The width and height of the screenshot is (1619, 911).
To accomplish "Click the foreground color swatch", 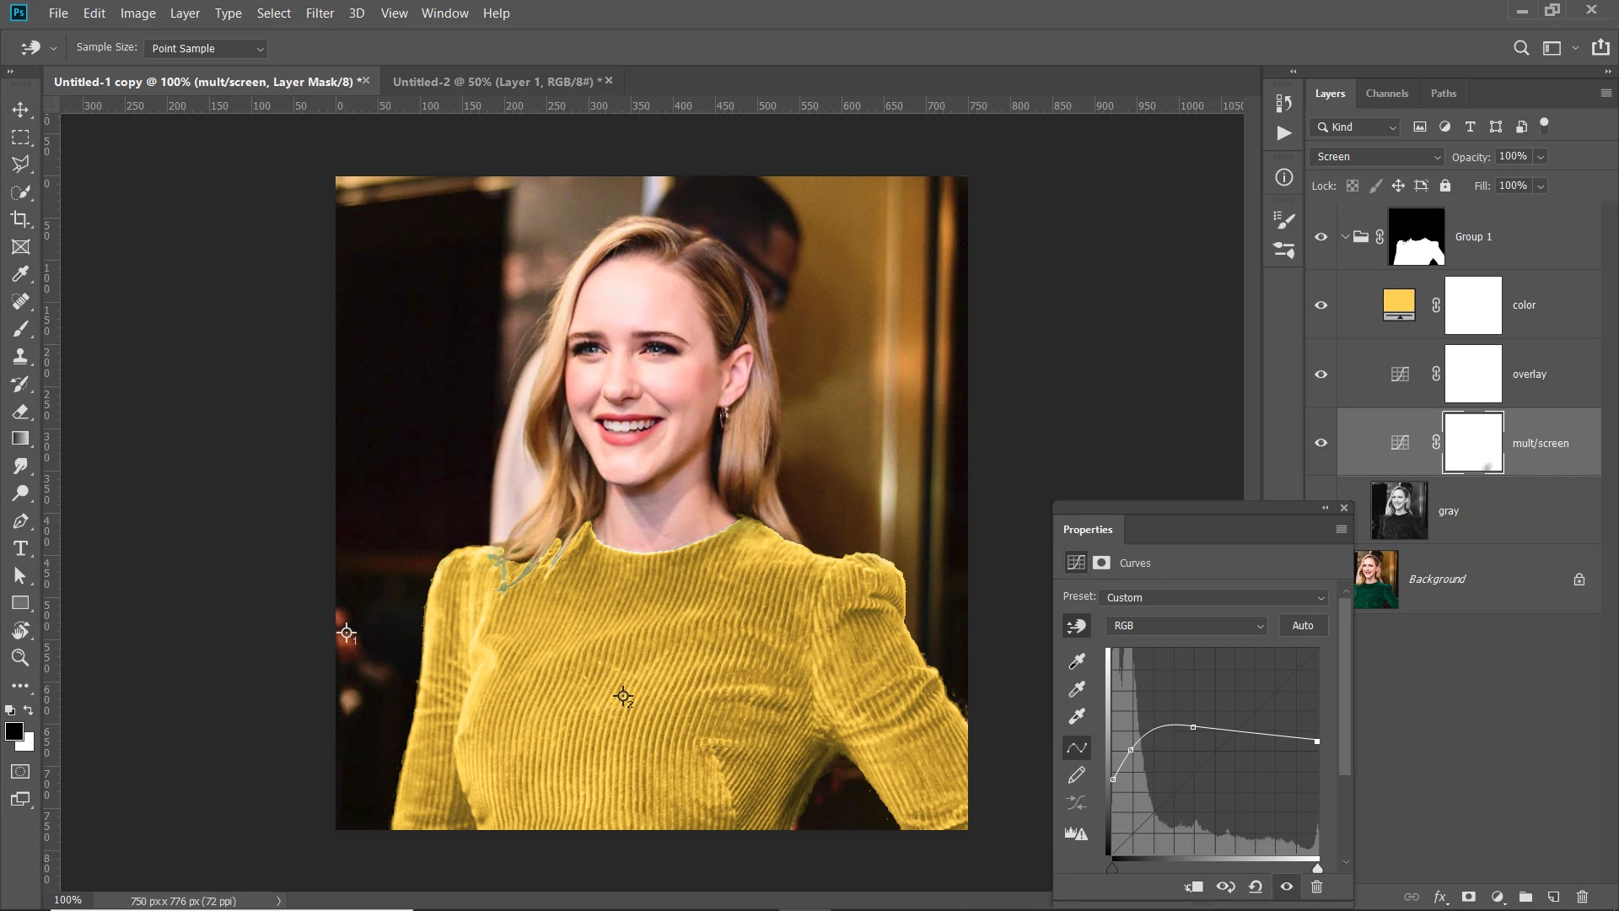I will coord(14,731).
